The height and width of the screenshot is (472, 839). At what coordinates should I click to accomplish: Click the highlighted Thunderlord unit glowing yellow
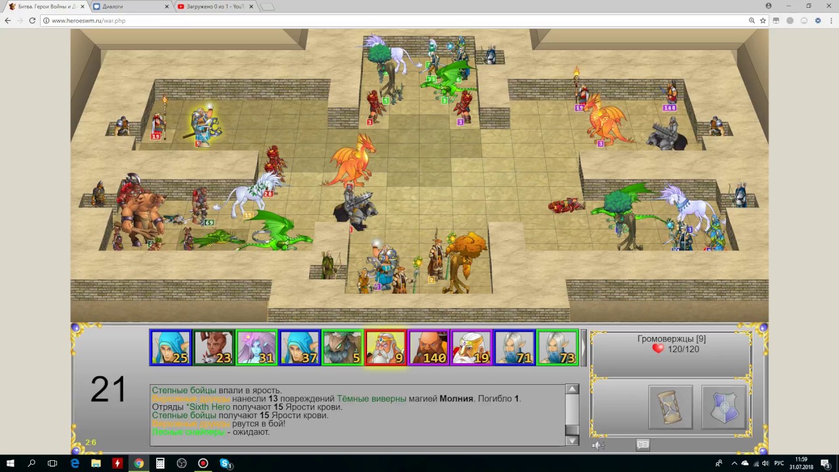pos(204,126)
